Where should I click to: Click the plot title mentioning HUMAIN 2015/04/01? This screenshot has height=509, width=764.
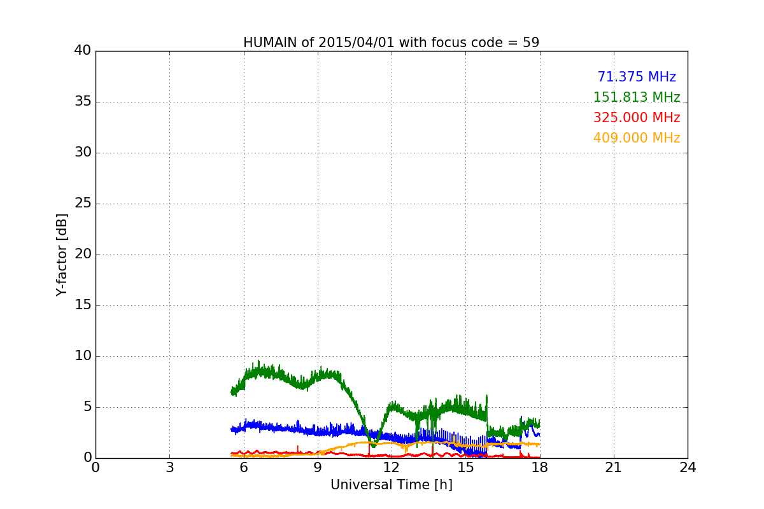tap(391, 43)
